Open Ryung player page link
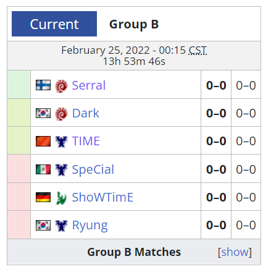 (x=90, y=226)
